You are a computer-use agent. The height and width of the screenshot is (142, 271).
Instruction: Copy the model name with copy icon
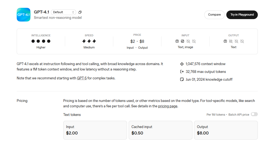(x=80, y=12)
